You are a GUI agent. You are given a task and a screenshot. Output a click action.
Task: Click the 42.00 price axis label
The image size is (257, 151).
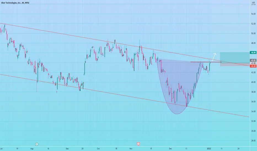253,72
